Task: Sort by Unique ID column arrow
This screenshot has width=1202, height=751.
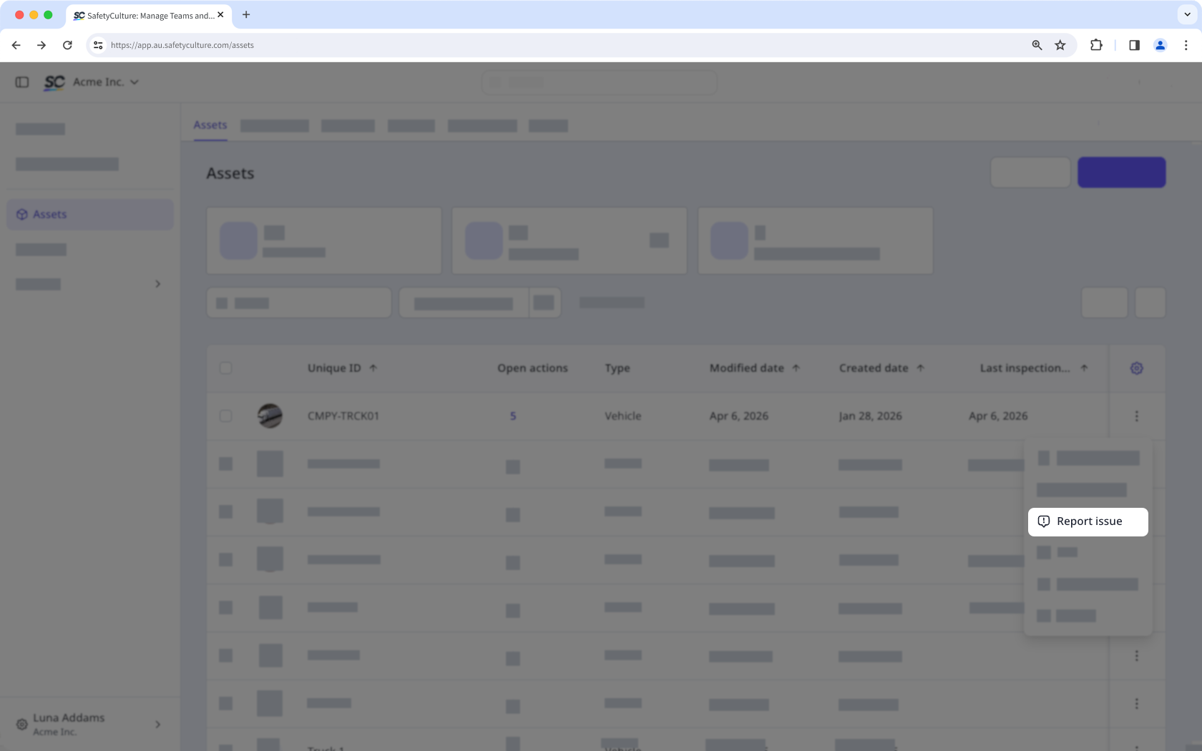Action: pyautogui.click(x=373, y=368)
